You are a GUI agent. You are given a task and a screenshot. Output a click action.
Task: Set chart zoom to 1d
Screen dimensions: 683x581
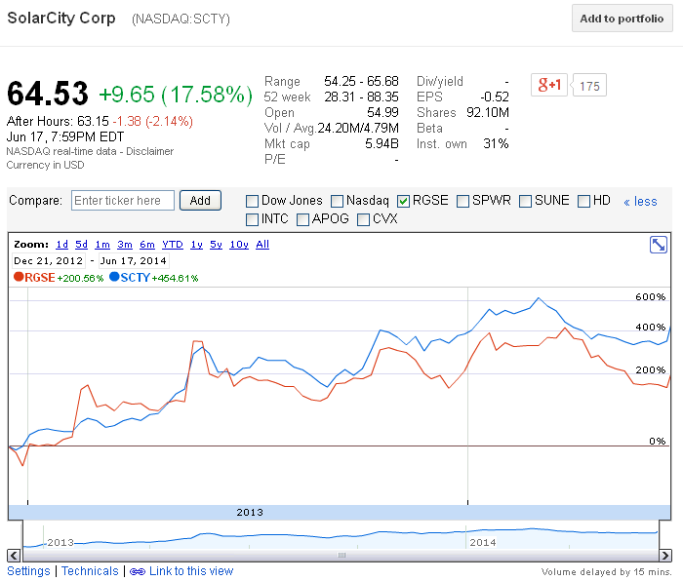tap(61, 245)
